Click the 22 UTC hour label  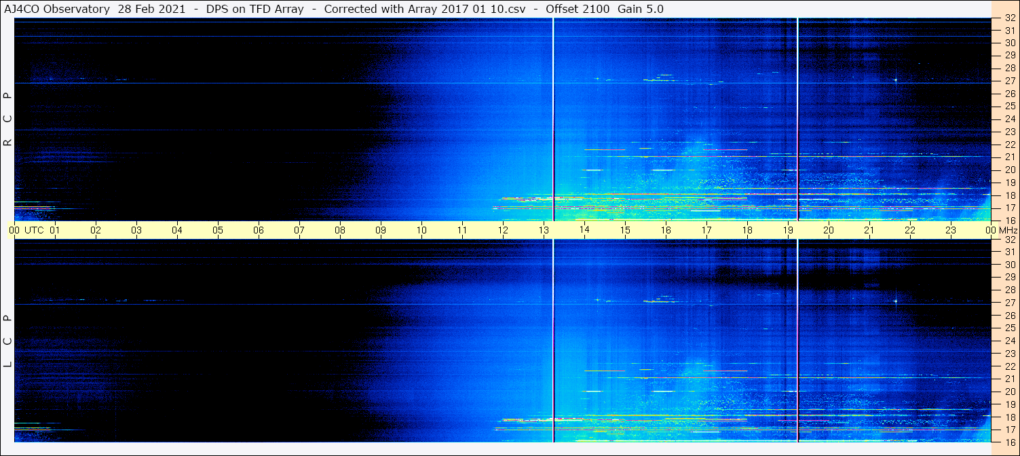[910, 230]
